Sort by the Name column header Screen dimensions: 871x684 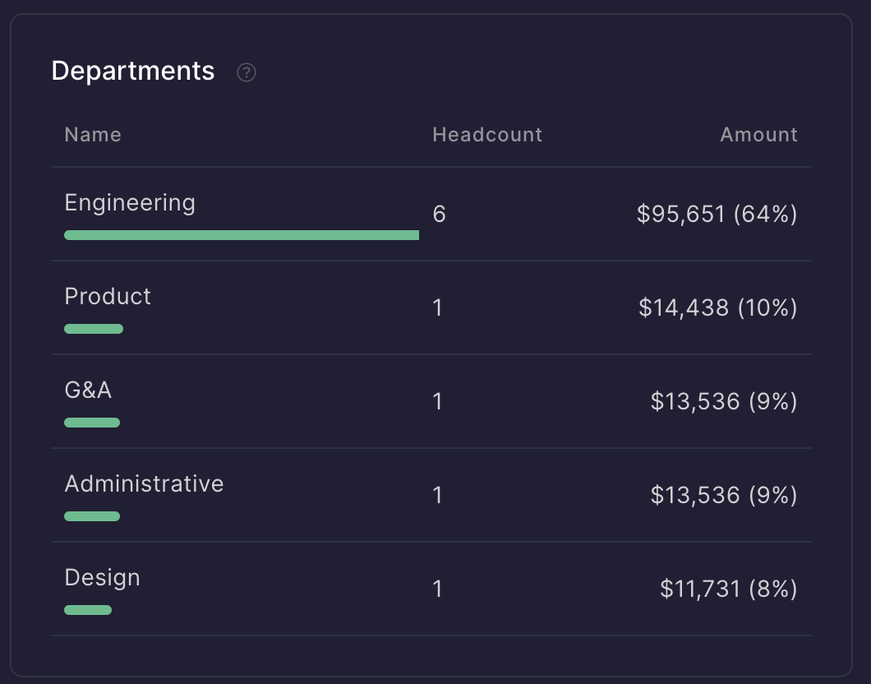point(93,135)
